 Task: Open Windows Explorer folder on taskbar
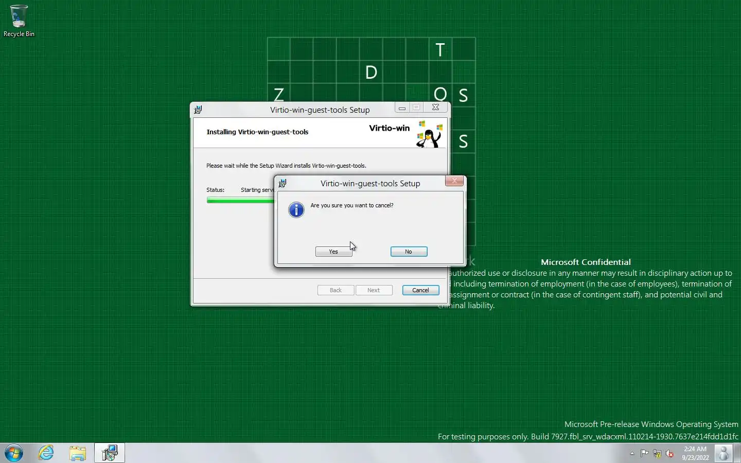pos(78,453)
